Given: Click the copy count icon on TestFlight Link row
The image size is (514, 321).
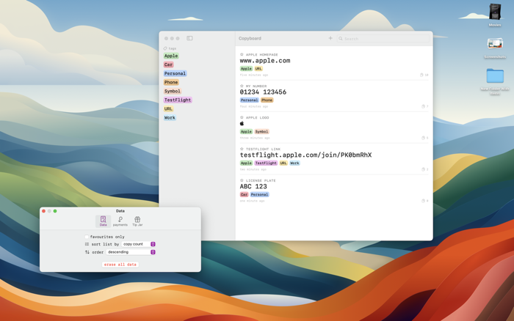Looking at the screenshot, I should [423, 169].
